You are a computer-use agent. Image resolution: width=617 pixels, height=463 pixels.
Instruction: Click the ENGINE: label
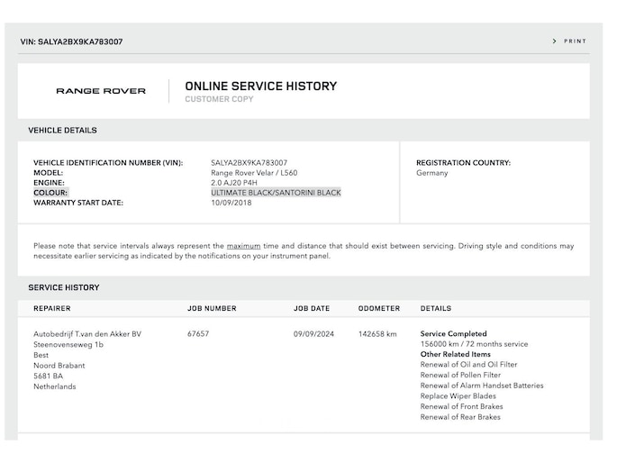pyautogui.click(x=49, y=183)
